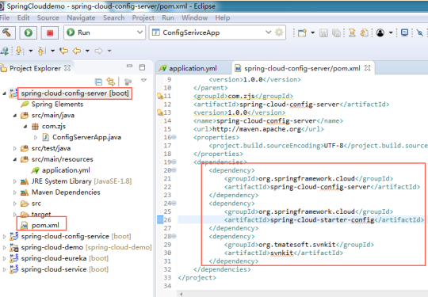The image size is (428, 297).
Task: Click the green Run launch button
Action: [29, 32]
